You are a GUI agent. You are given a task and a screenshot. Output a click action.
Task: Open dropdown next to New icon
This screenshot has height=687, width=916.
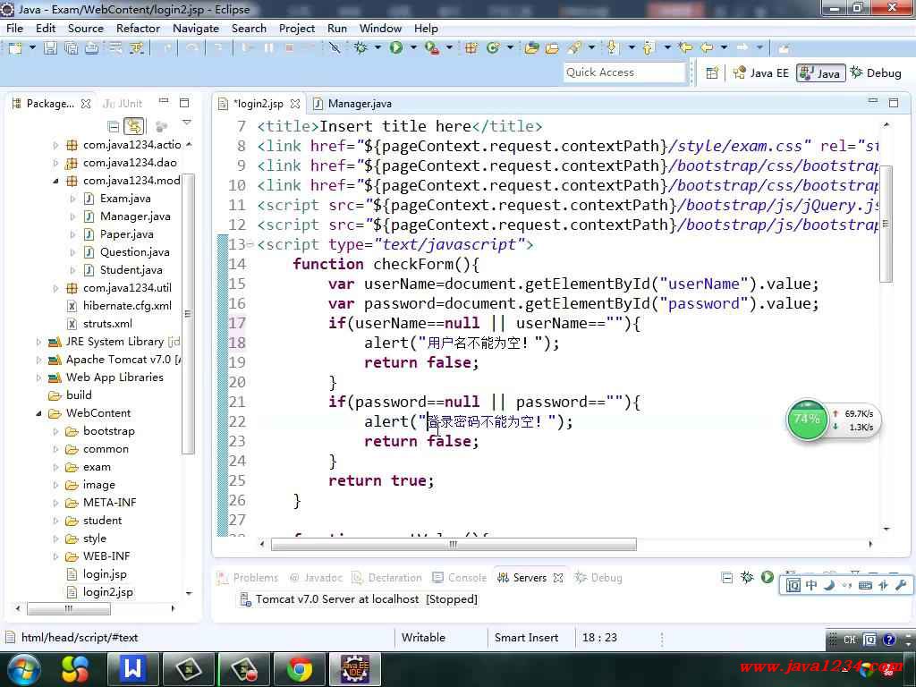(32, 48)
